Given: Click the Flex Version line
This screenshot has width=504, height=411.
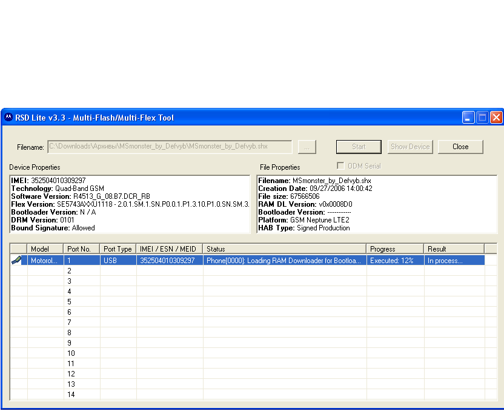Looking at the screenshot, I should click(x=130, y=204).
